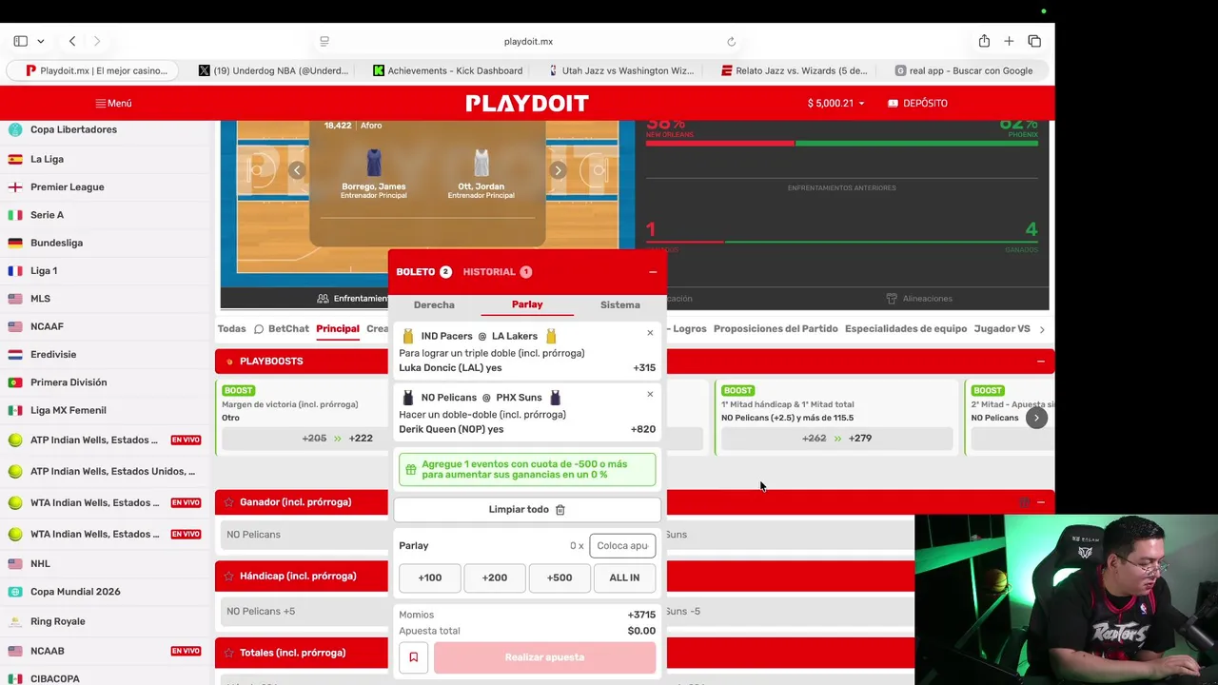Click the Alineaciones lineup icon
This screenshot has width=1218, height=685.
pyautogui.click(x=892, y=299)
